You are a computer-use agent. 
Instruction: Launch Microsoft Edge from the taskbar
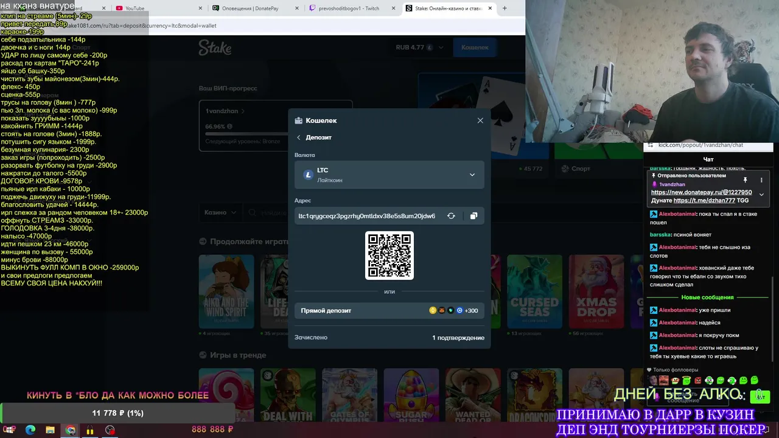[30, 430]
